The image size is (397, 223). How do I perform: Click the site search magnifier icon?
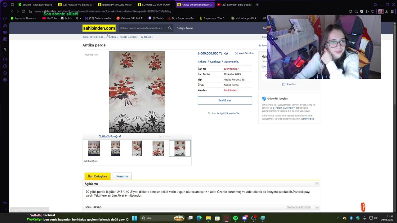pyautogui.click(x=170, y=28)
